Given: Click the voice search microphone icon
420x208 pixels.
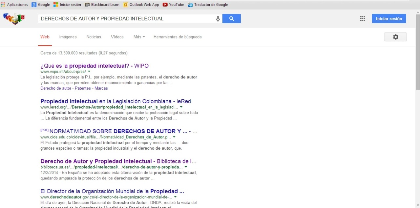Looking at the screenshot, I should (x=218, y=19).
